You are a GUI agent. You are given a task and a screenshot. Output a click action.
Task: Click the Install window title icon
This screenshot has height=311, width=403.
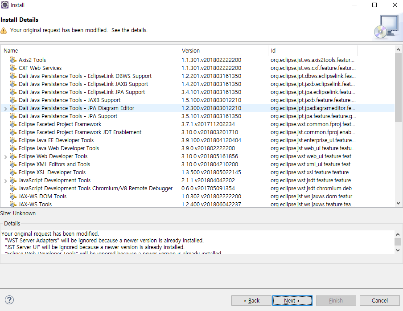pos(4,5)
